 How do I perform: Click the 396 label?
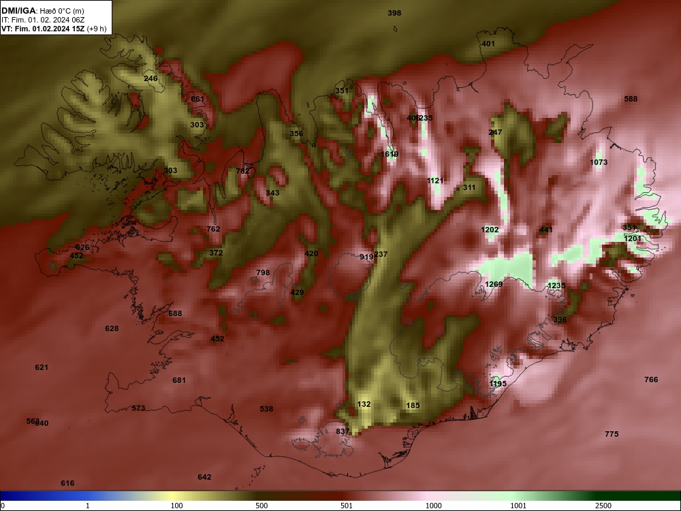[560, 320]
